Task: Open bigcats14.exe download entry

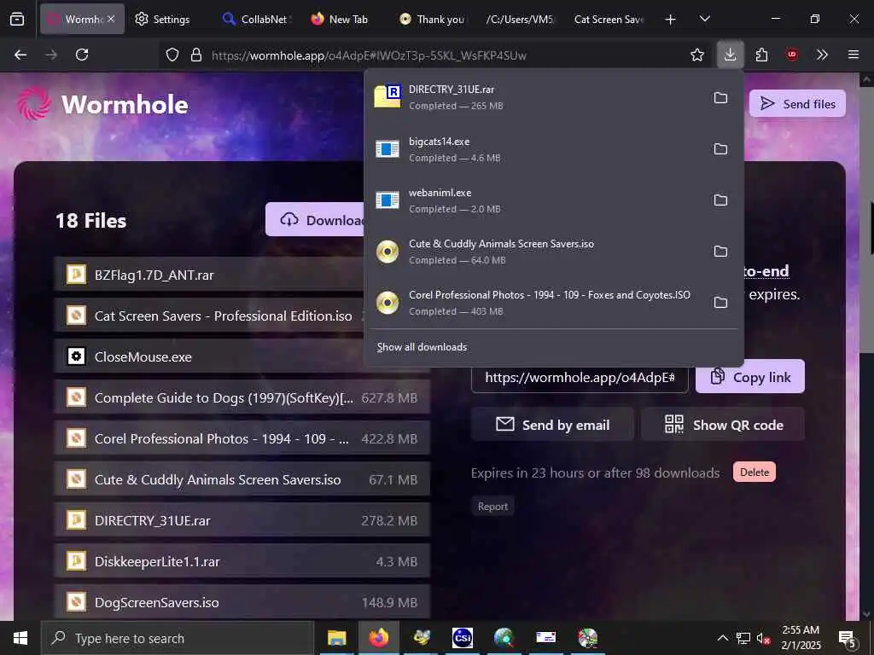Action: tap(535, 148)
